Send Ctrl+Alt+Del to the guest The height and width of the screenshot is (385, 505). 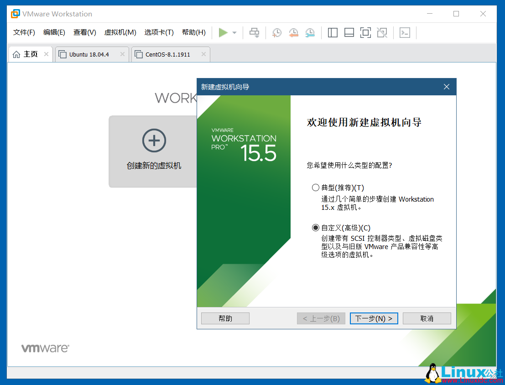pyautogui.click(x=254, y=32)
